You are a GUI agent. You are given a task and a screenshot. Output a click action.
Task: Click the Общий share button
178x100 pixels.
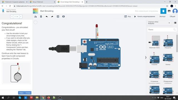point(172,17)
